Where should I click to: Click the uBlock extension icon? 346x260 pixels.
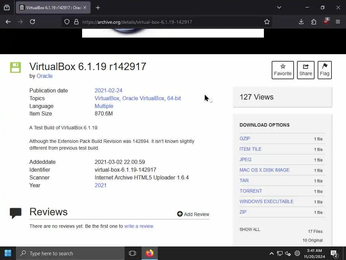tap(326, 21)
